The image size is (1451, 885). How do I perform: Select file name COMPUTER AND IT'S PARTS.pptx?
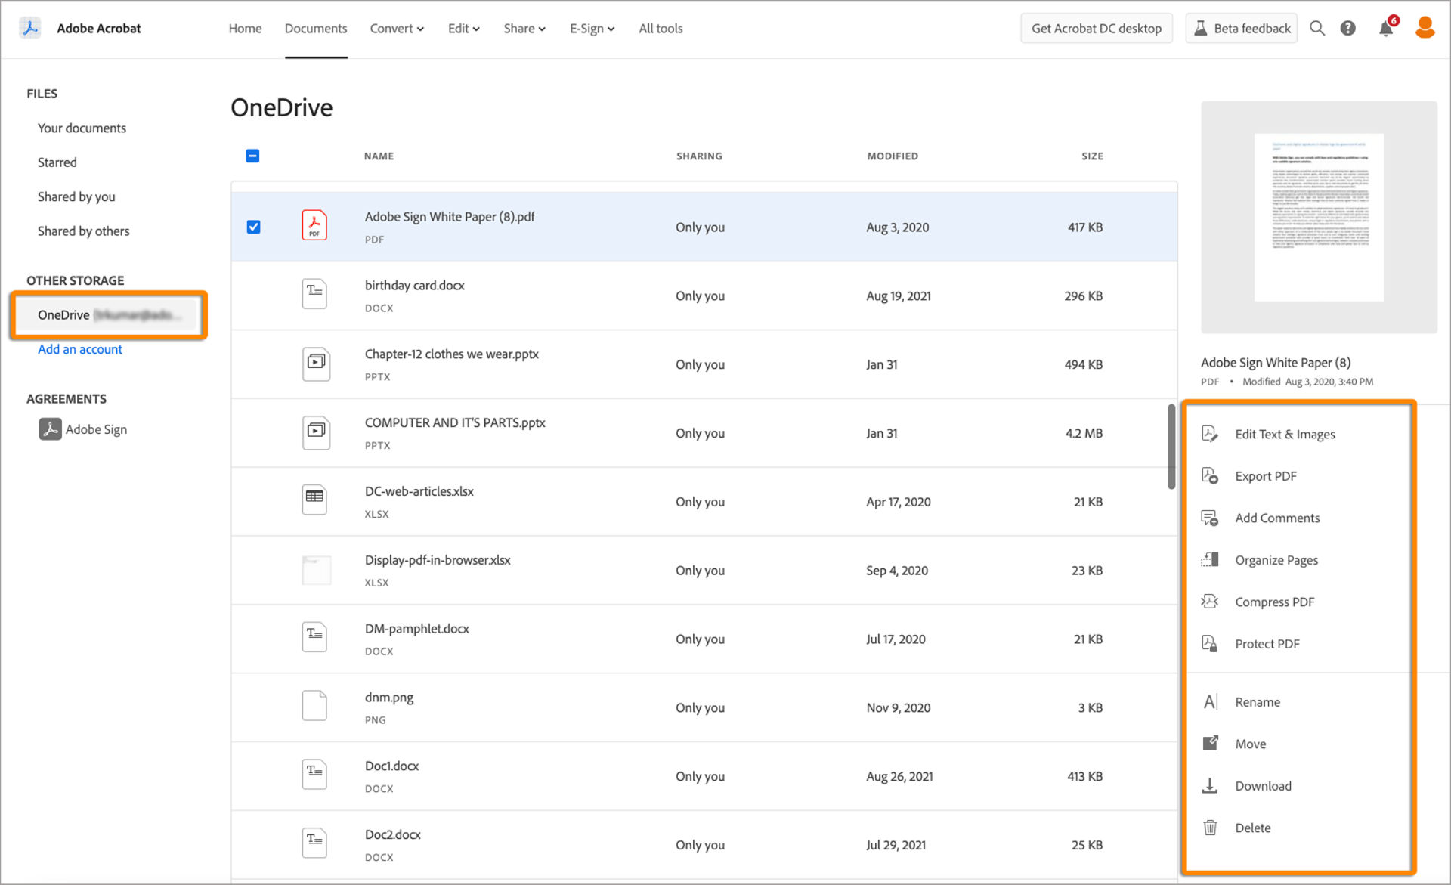455,423
